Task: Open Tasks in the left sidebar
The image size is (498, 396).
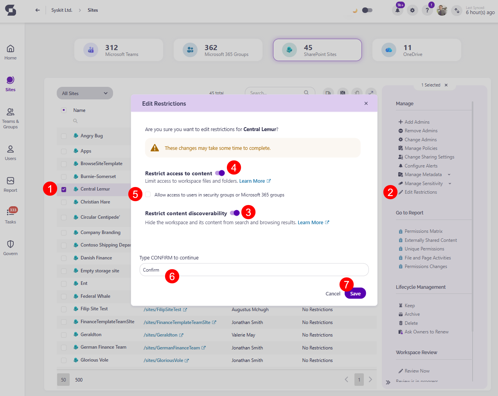Action: click(x=11, y=216)
